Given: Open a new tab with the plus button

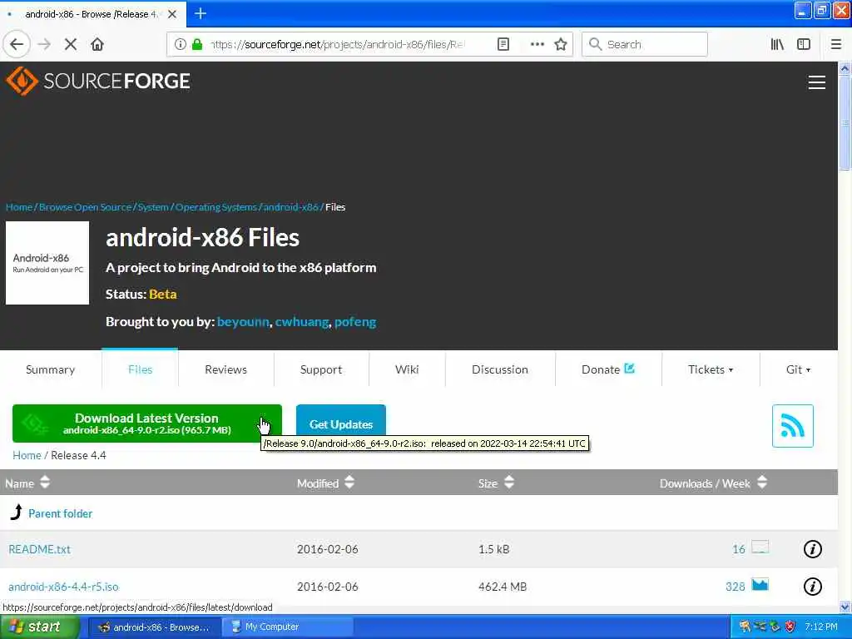Looking at the screenshot, I should coord(201,13).
